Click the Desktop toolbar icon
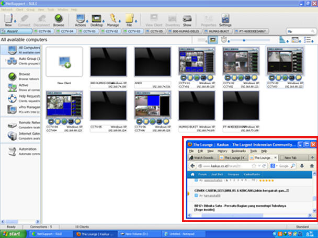The width and height of the screenshot is (318, 238). tap(97, 20)
